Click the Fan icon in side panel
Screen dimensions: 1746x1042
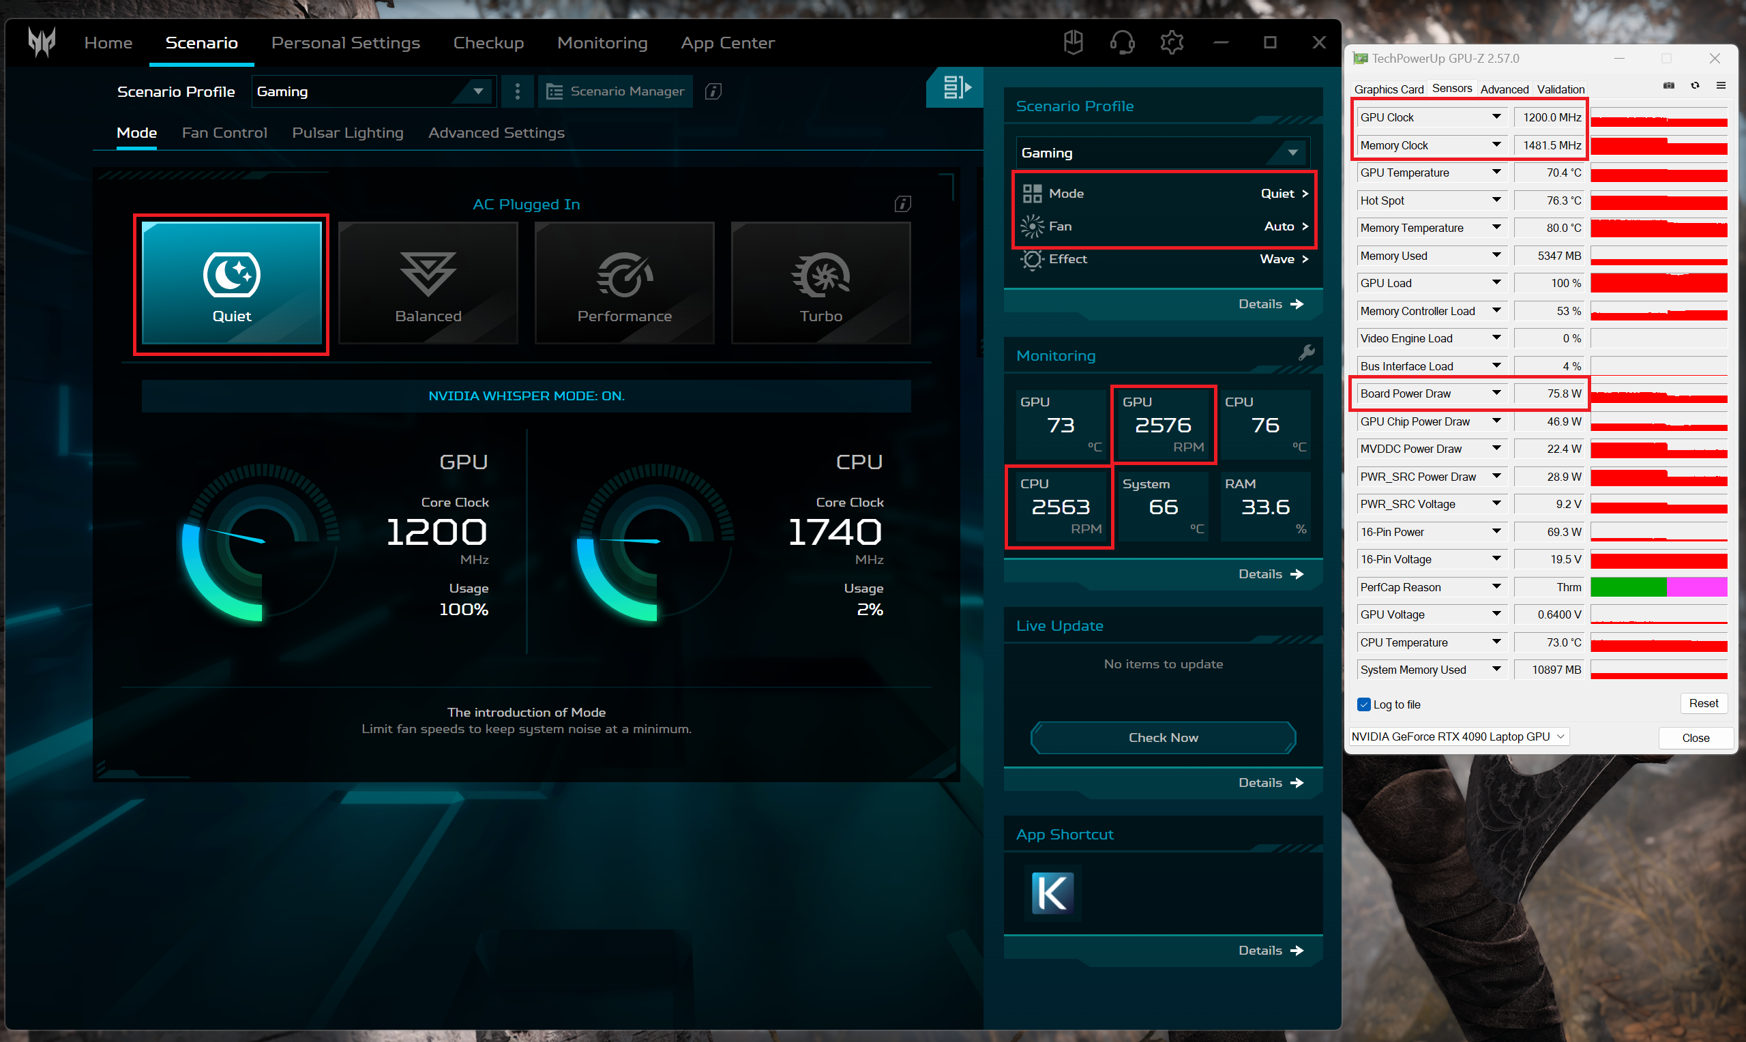click(x=1031, y=226)
